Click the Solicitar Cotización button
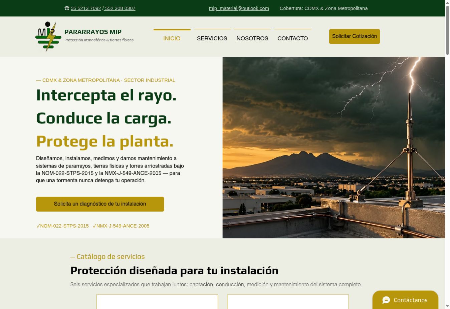Image resolution: width=450 pixels, height=309 pixels. tap(355, 36)
